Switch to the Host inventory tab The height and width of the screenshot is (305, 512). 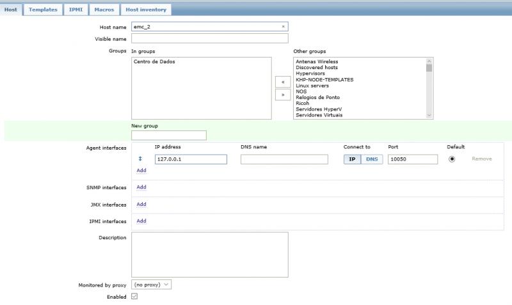click(145, 10)
